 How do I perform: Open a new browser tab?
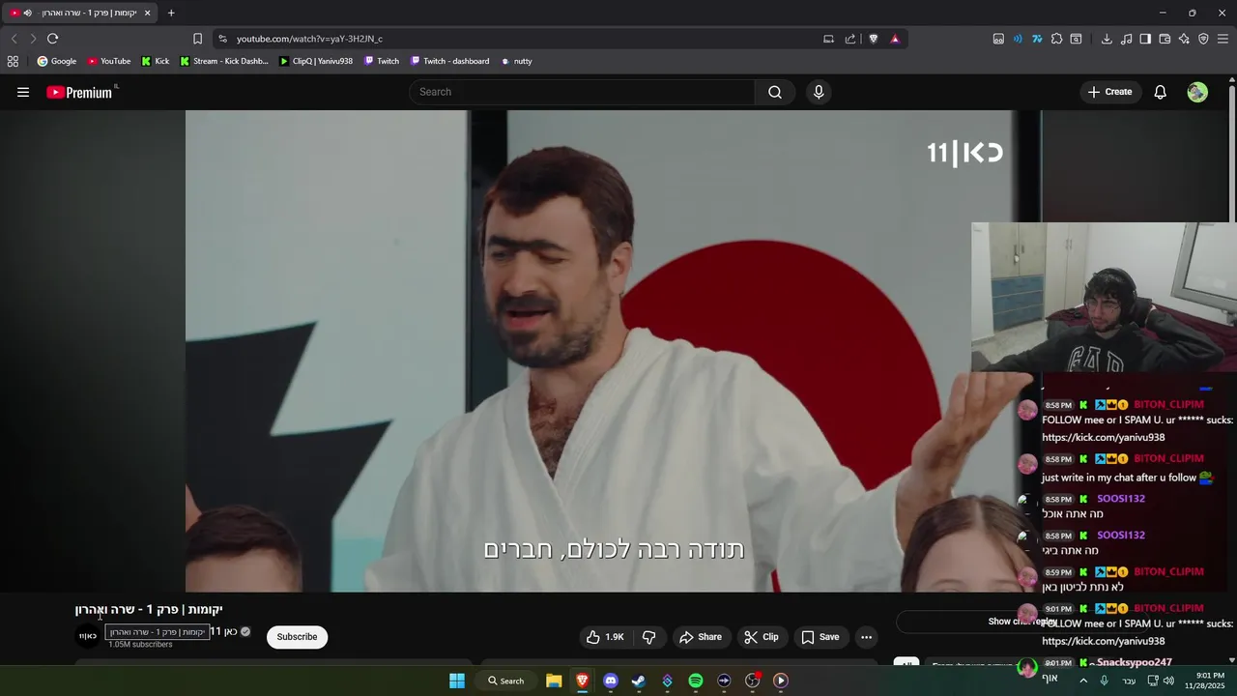[x=171, y=13]
